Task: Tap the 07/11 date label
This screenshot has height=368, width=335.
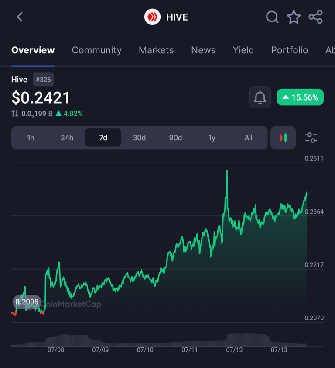Action: [x=189, y=350]
